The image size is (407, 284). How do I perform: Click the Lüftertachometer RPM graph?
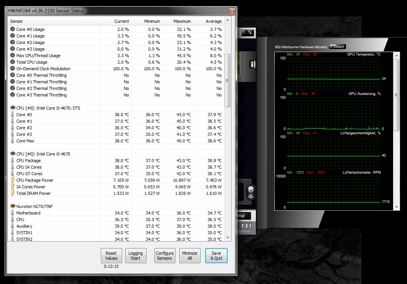tap(334, 192)
